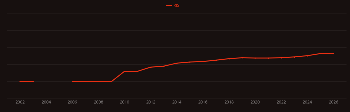350x112 pixels.
Task: Select the RIS data point at 2011
Action: 137,71
